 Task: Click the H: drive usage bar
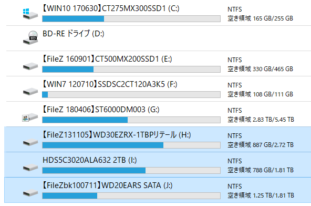click(131, 145)
